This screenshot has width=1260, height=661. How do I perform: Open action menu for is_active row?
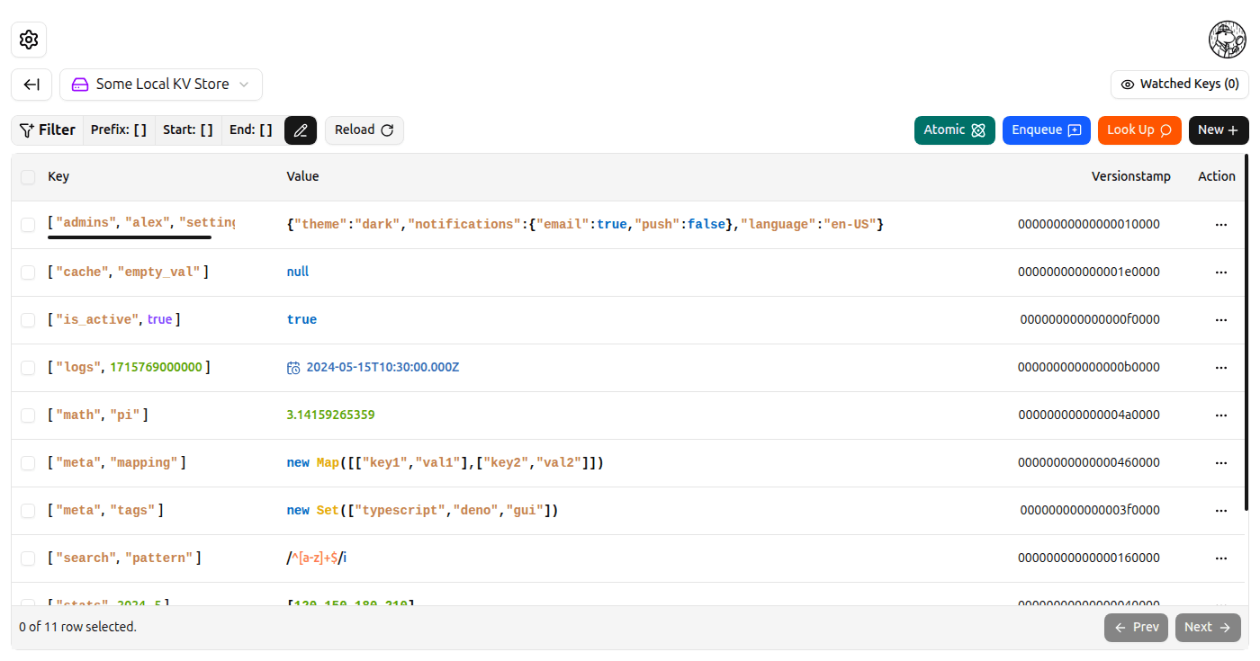pyautogui.click(x=1221, y=320)
